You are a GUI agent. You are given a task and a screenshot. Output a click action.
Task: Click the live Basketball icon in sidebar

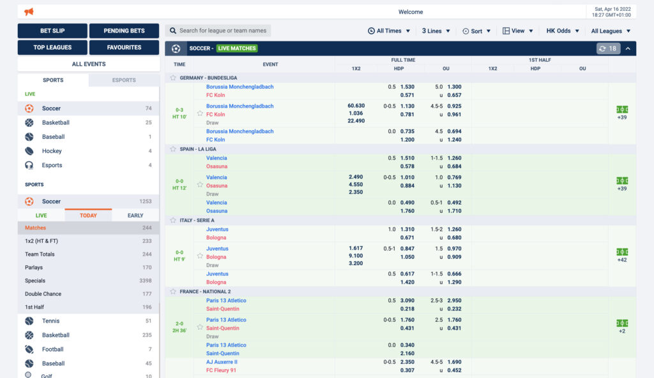click(x=29, y=122)
